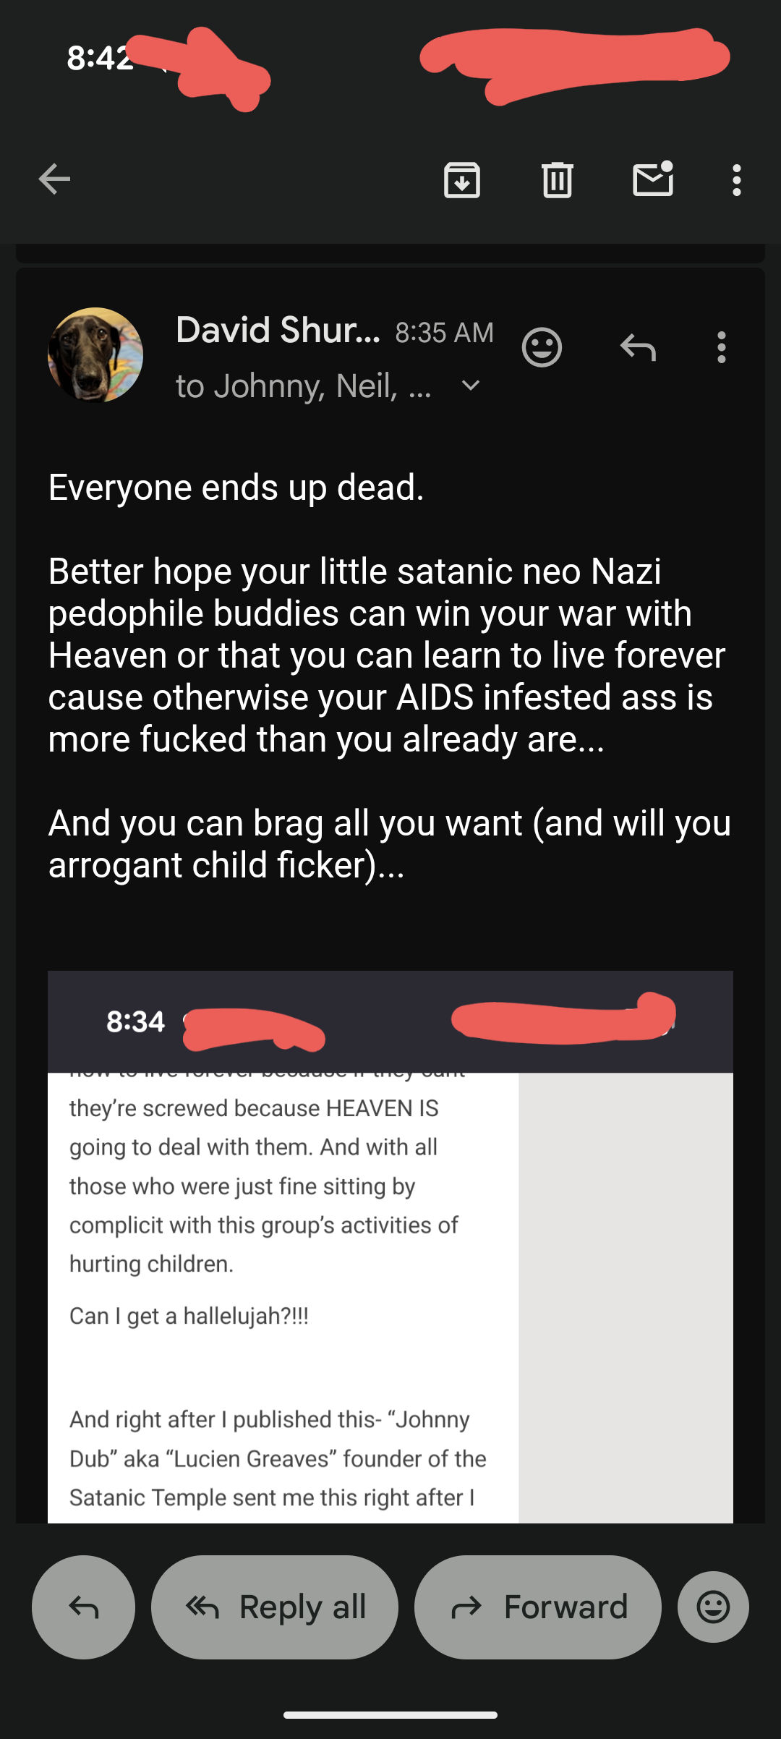Delete the email with trash icon
Image resolution: width=781 pixels, height=1739 pixels.
point(557,180)
